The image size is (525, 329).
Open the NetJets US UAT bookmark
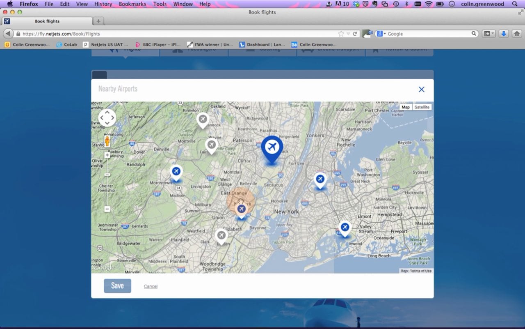pos(106,44)
